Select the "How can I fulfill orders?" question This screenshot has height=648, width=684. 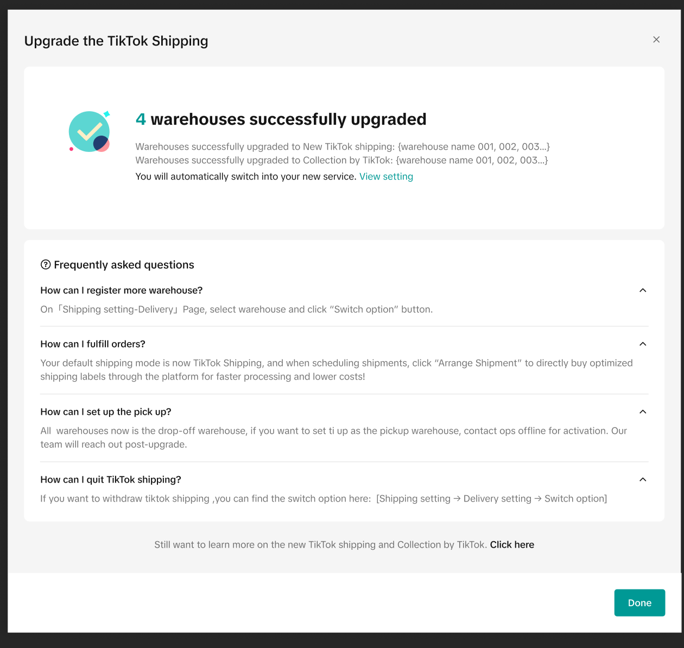pos(93,344)
